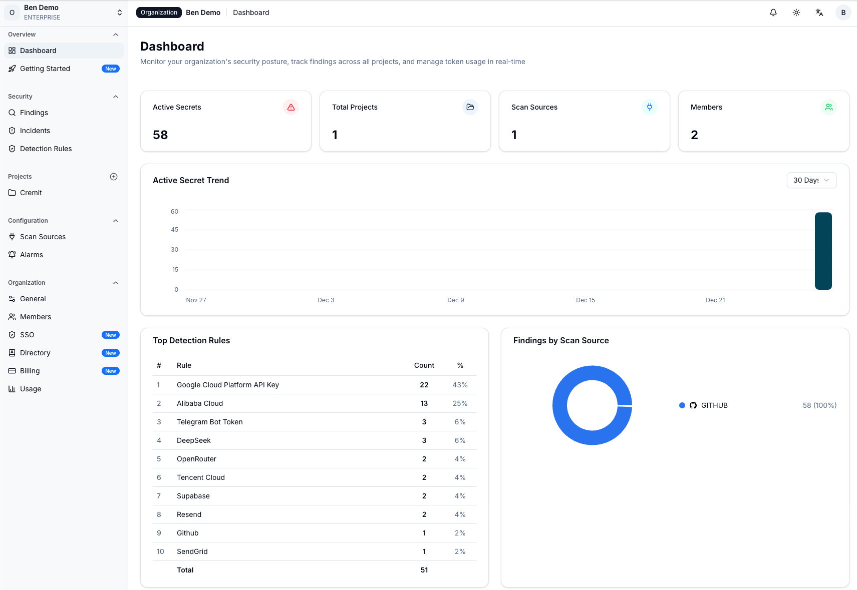The height and width of the screenshot is (590, 857).
Task: Click the Billing card icon
Action: tap(12, 371)
